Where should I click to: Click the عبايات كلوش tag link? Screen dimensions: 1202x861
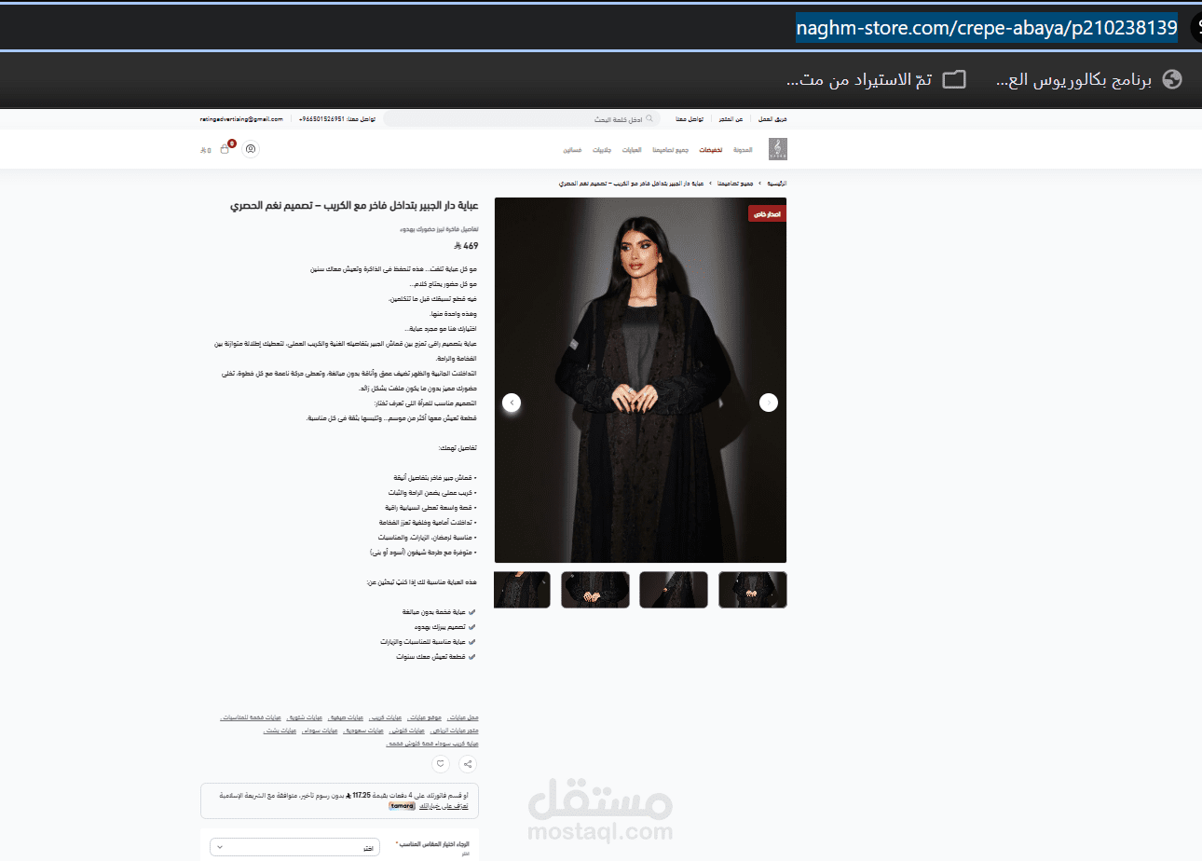click(x=406, y=731)
